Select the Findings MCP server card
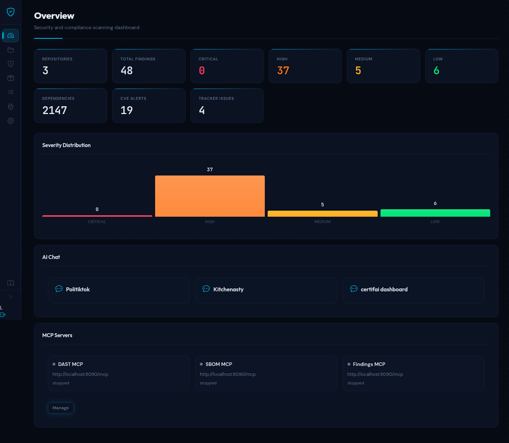The width and height of the screenshot is (509, 443). tap(413, 373)
